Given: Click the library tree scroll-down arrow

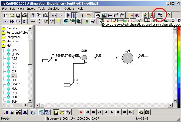Looking at the screenshot, I should 30,101.
